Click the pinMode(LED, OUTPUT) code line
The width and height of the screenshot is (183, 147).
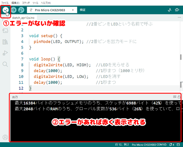pyautogui.click(x=59, y=41)
